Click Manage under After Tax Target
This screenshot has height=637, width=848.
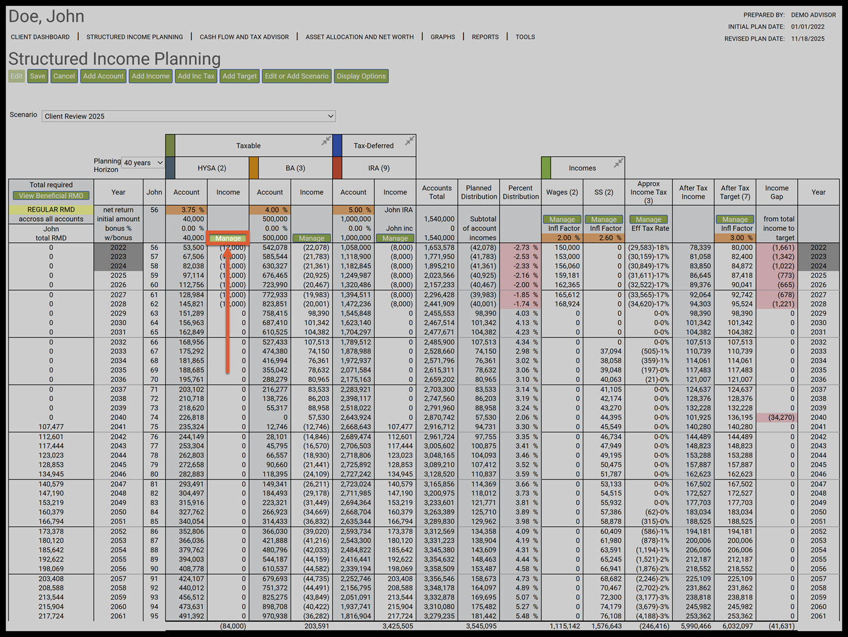(x=735, y=219)
